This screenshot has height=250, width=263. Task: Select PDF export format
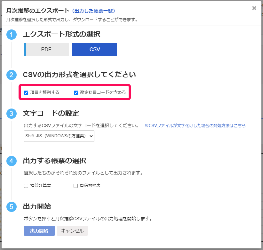tap(46, 50)
